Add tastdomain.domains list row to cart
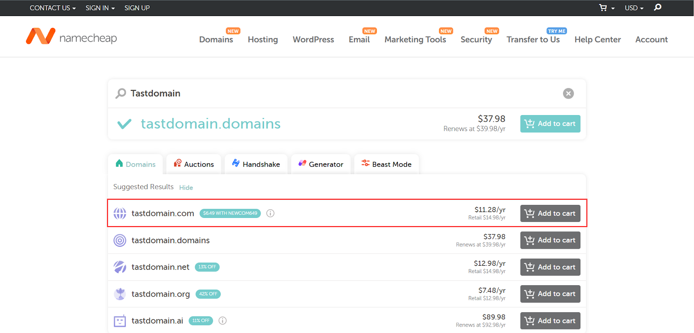 (550, 240)
